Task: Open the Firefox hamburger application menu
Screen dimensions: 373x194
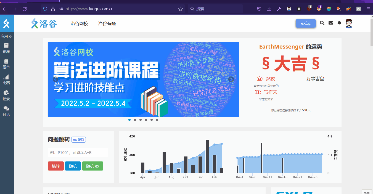Action: tap(369, 9)
